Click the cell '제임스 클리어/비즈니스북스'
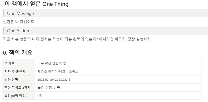 pos(118,71)
